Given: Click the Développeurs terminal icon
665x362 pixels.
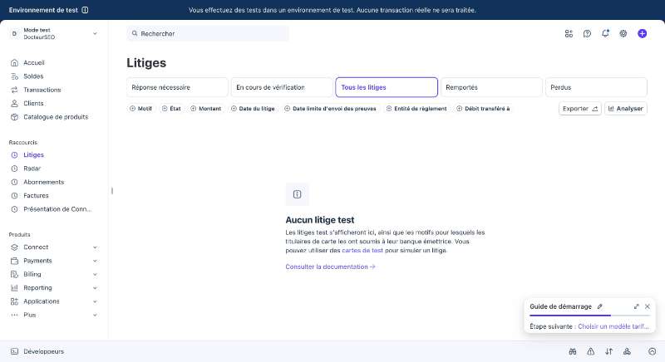Looking at the screenshot, I should [14, 351].
